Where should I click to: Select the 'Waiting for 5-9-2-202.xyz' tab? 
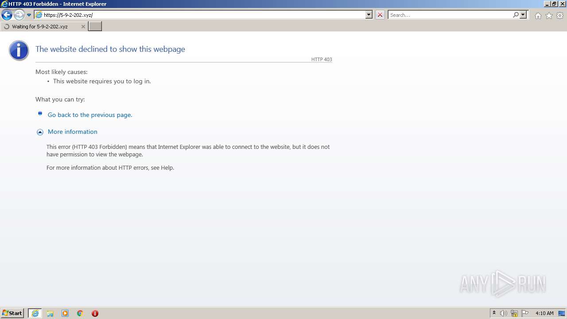[44, 27]
